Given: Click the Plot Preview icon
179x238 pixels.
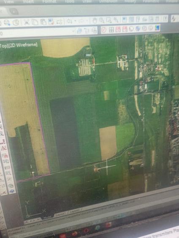Looking at the screenshot, I should [16, 23].
